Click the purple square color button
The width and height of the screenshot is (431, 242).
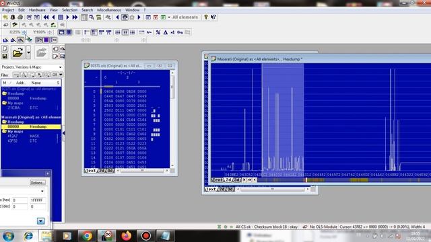(46, 40)
